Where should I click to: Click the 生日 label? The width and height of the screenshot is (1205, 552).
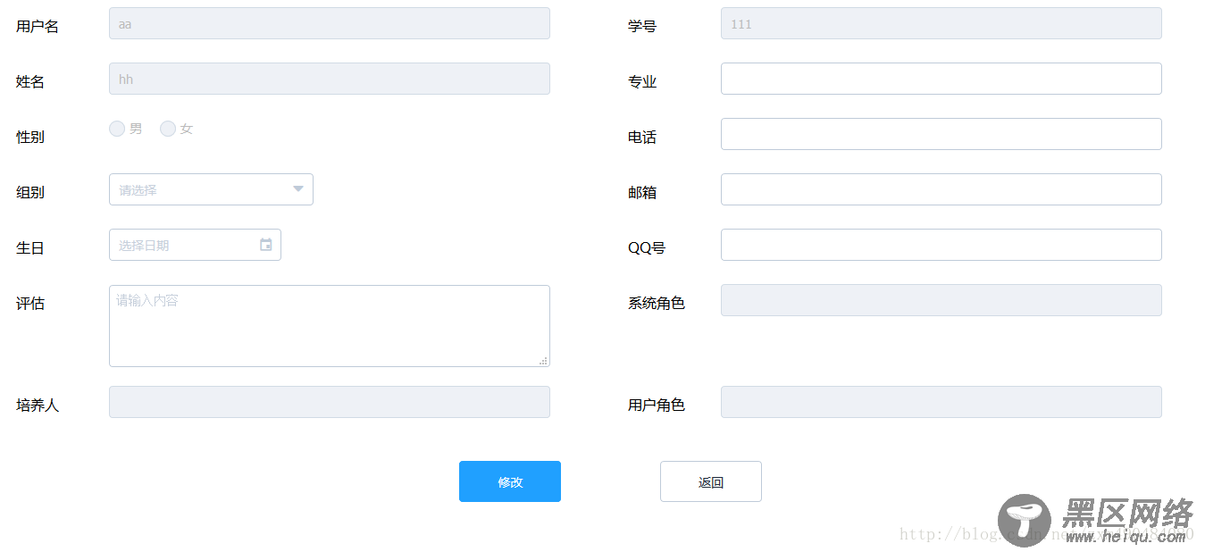click(30, 247)
